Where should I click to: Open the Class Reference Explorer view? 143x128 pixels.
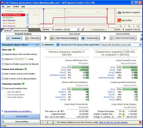click(x=64, y=38)
